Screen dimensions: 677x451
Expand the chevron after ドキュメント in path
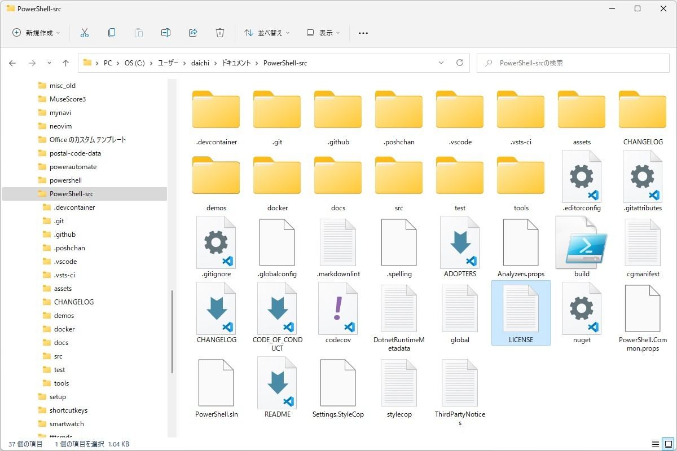tap(257, 63)
